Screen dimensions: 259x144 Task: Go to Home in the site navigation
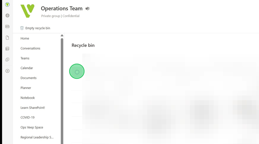pos(25,38)
